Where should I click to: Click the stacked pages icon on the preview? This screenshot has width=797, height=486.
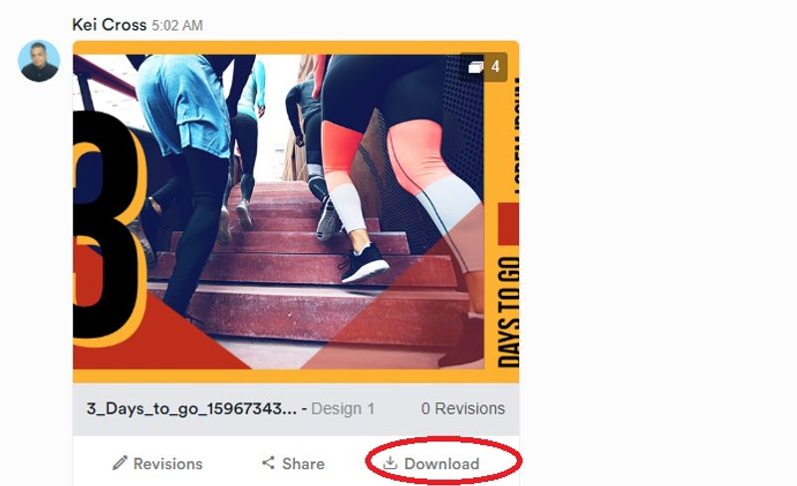coord(476,67)
